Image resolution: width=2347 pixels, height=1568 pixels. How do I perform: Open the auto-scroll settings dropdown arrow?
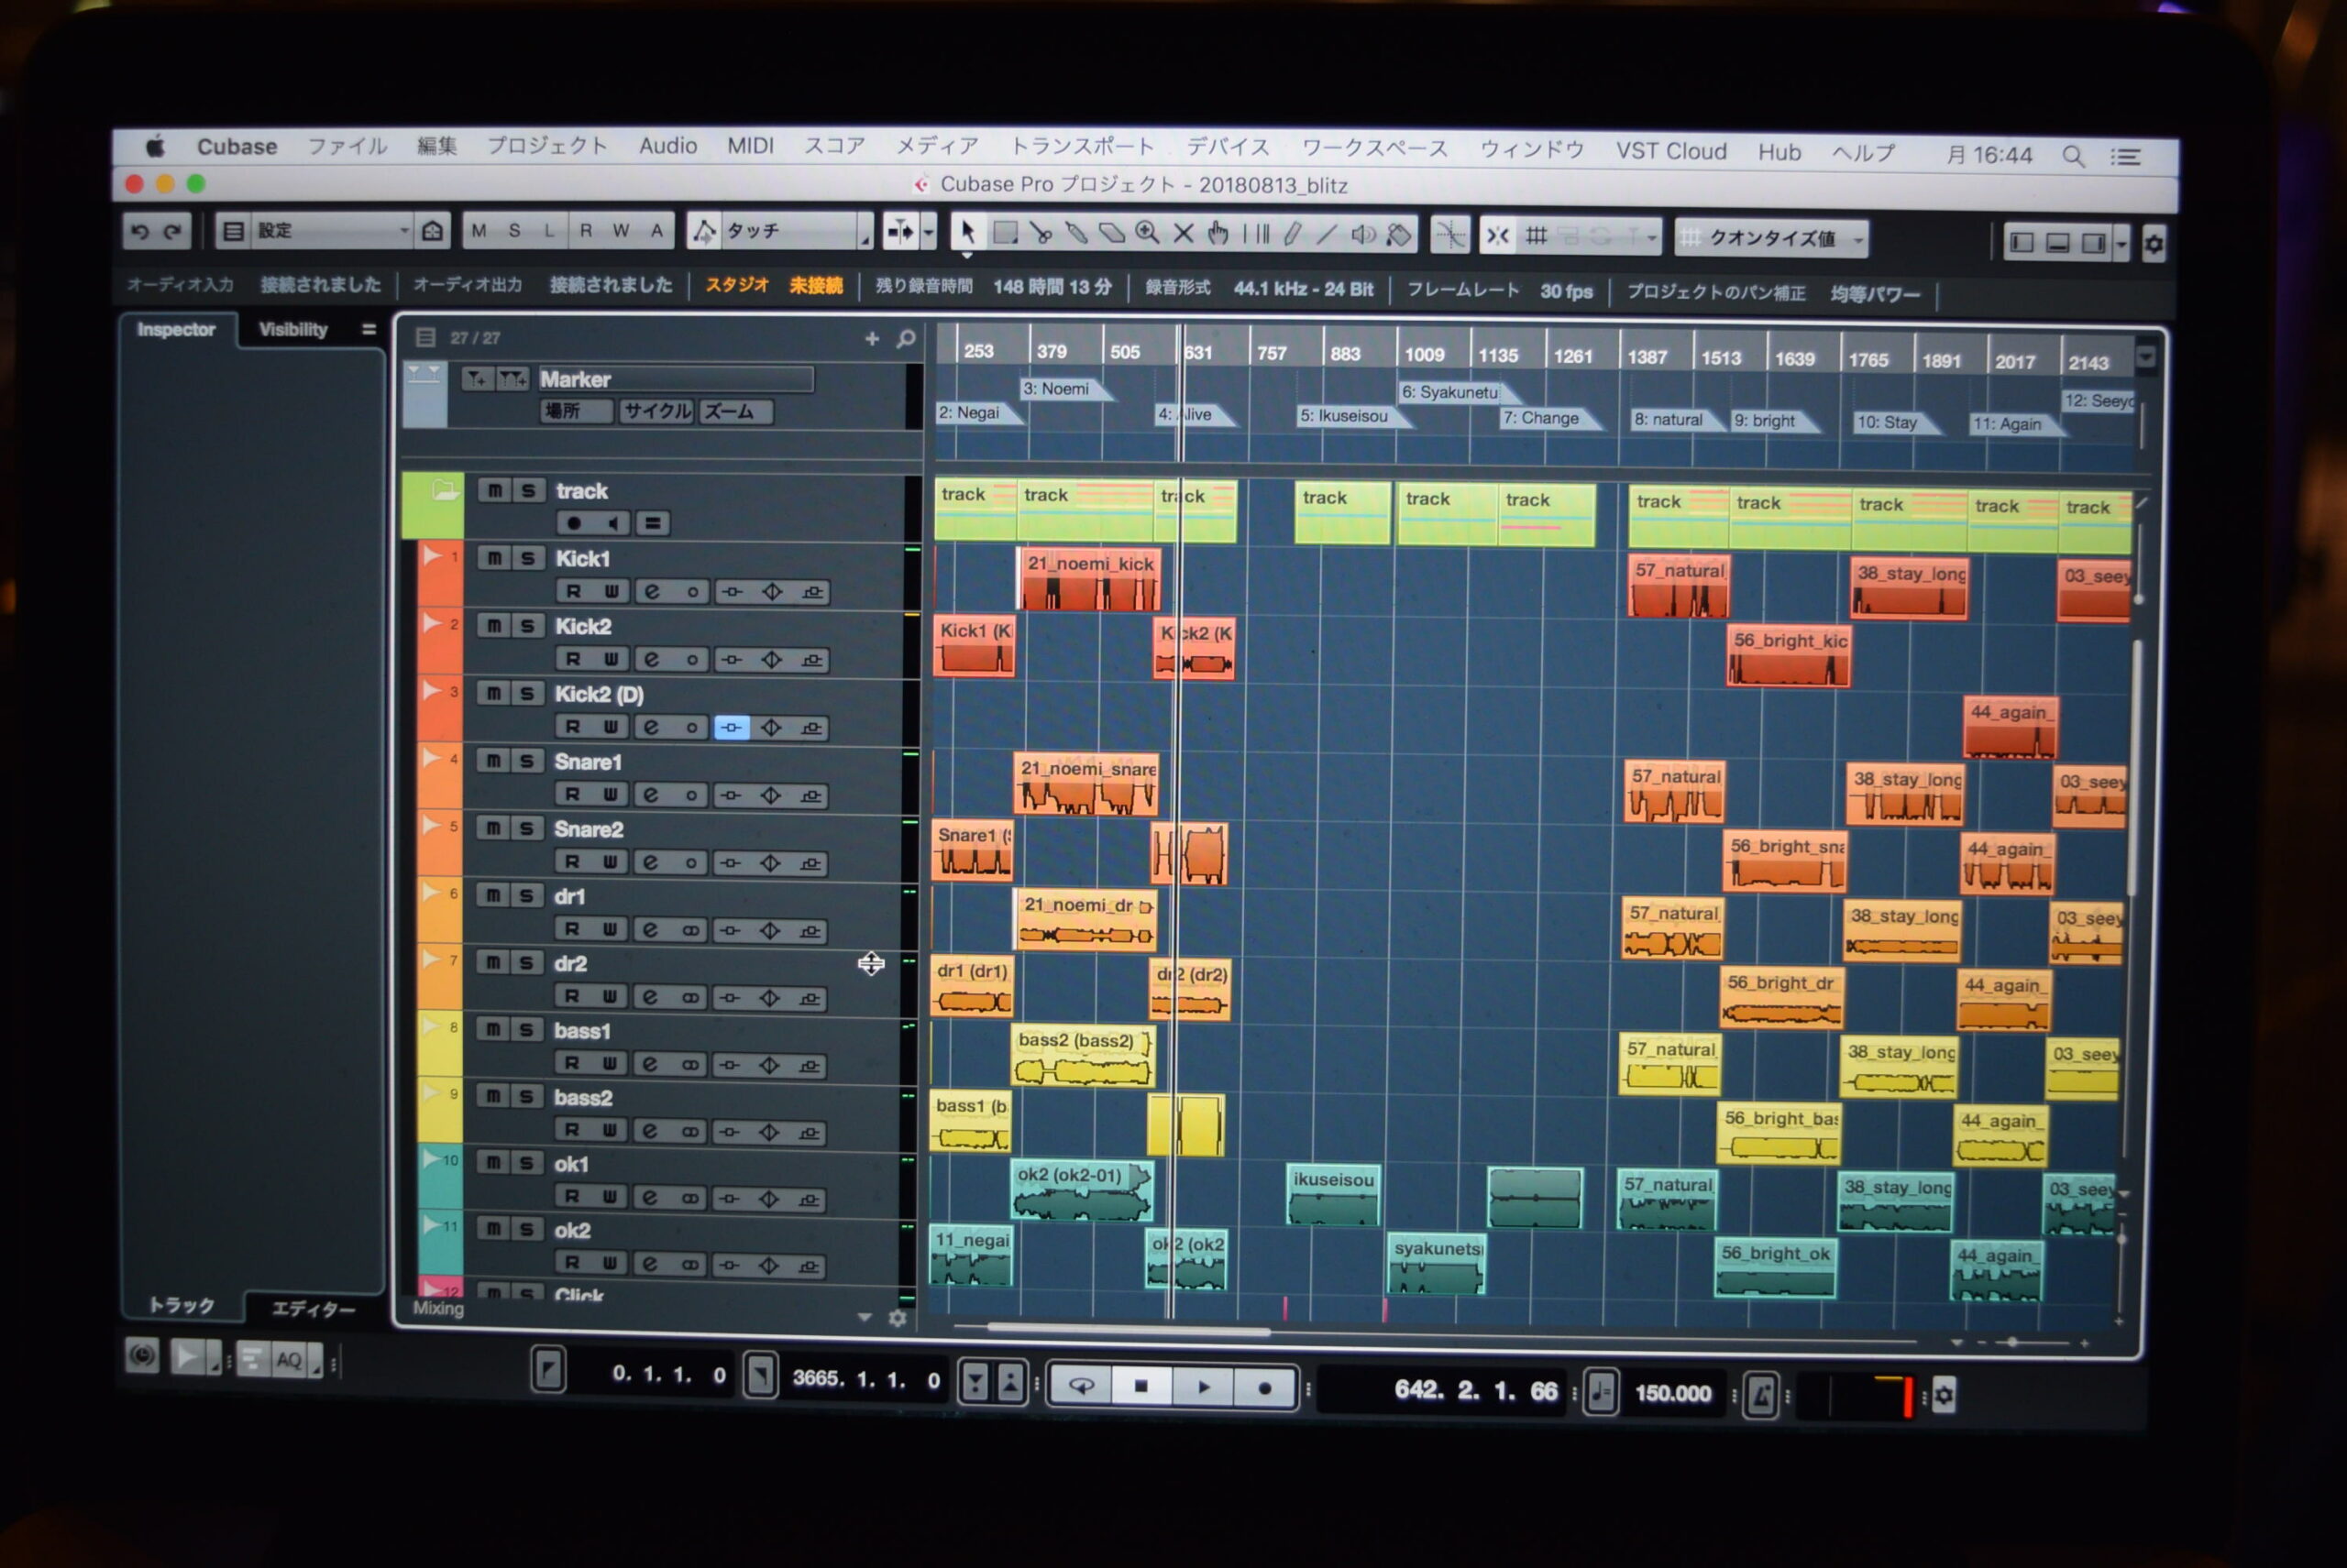coord(930,233)
